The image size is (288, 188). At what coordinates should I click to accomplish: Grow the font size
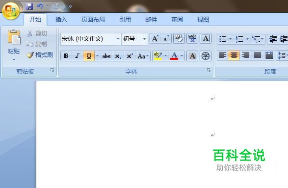(156, 39)
